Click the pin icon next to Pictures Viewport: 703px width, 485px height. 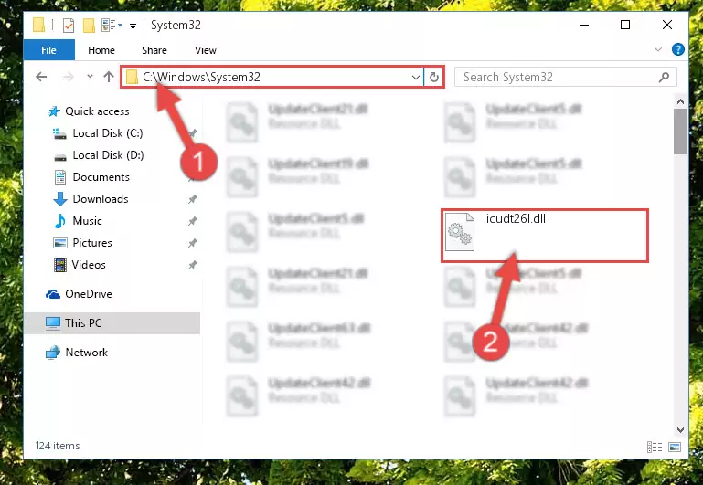(x=193, y=243)
